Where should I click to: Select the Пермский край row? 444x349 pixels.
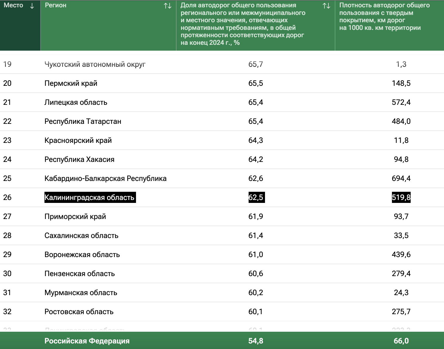pos(222,83)
